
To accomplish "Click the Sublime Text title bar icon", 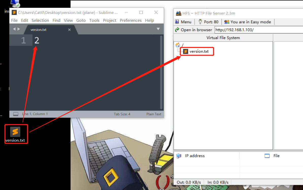I will pos(14,13).
